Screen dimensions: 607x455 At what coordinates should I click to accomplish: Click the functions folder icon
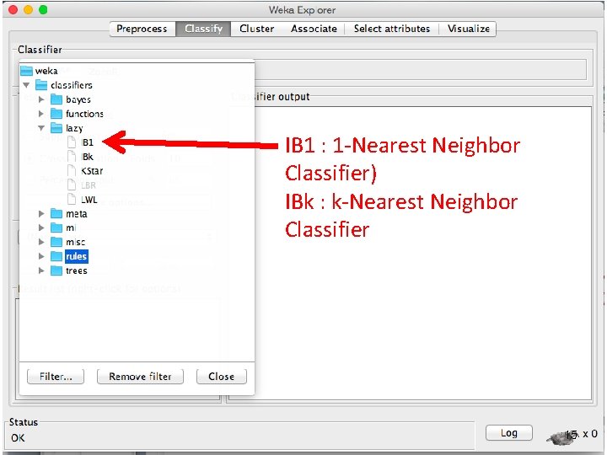[56, 114]
